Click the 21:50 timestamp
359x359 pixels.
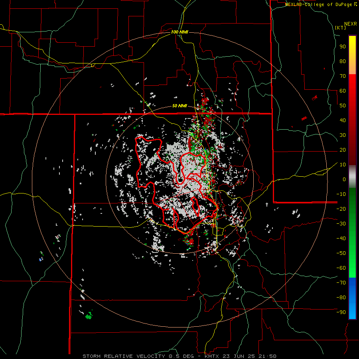coord(268,356)
